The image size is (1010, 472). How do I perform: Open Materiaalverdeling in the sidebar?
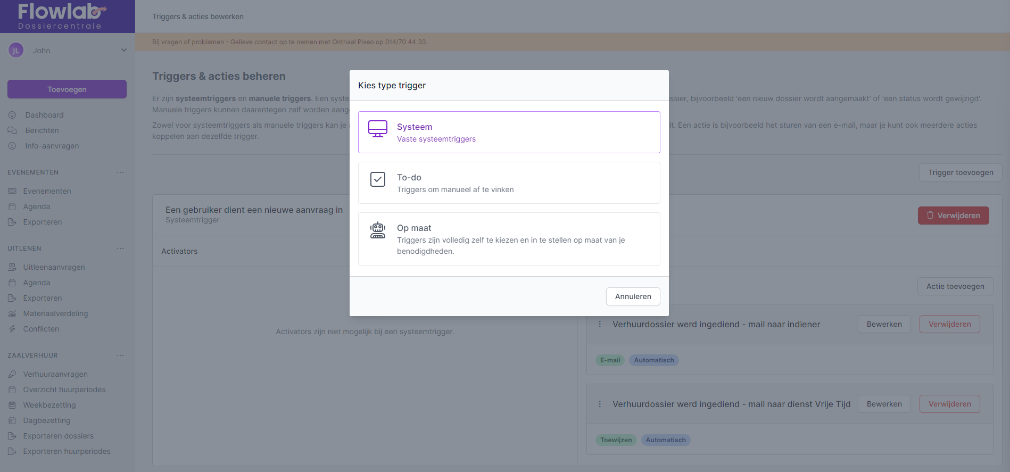(x=55, y=313)
